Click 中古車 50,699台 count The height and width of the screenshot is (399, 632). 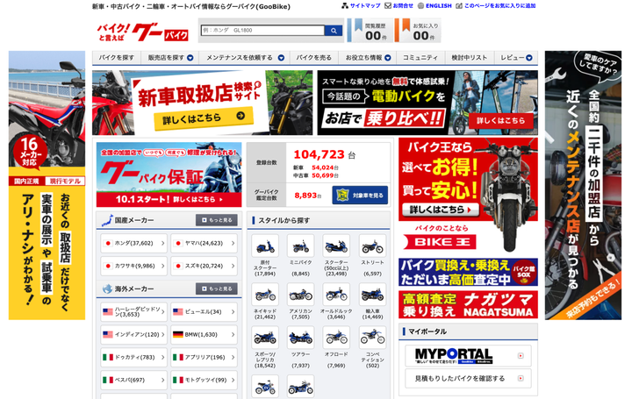[x=316, y=175]
